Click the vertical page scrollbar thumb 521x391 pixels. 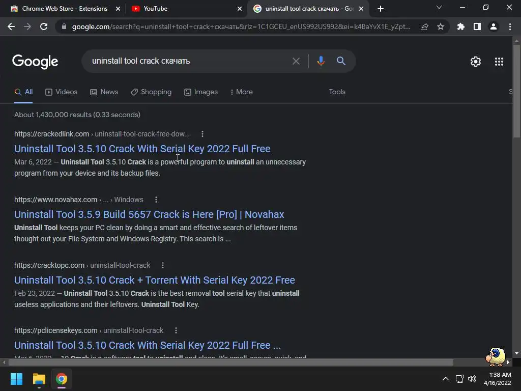click(x=516, y=91)
